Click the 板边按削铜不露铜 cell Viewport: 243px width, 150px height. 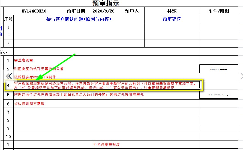[107, 104]
